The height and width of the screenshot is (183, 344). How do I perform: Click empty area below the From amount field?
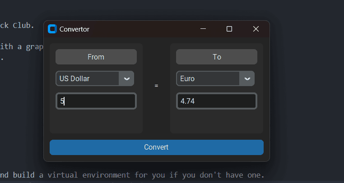[96, 121]
